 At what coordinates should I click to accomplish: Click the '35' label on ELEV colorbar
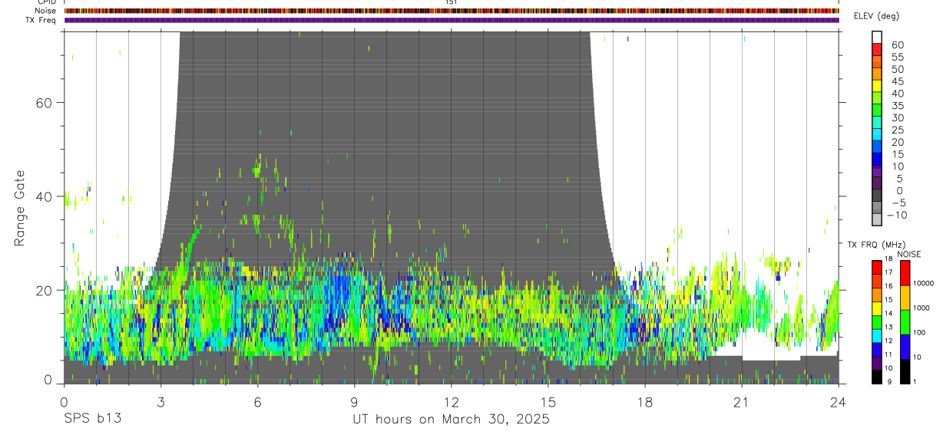click(x=897, y=105)
